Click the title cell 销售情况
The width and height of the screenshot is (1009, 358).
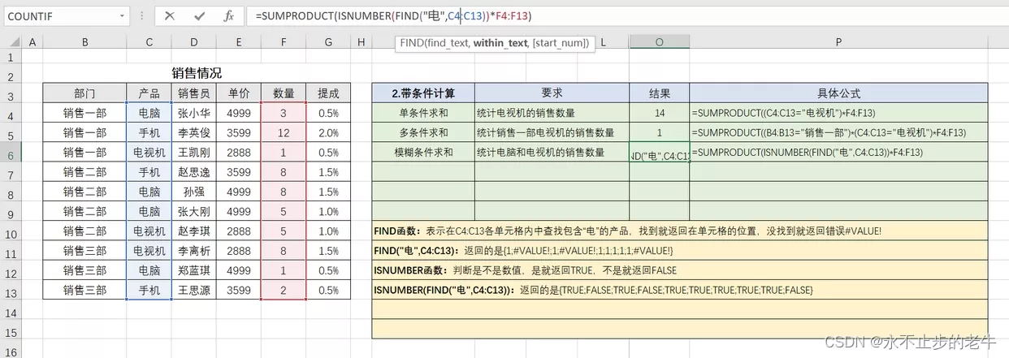click(x=197, y=74)
